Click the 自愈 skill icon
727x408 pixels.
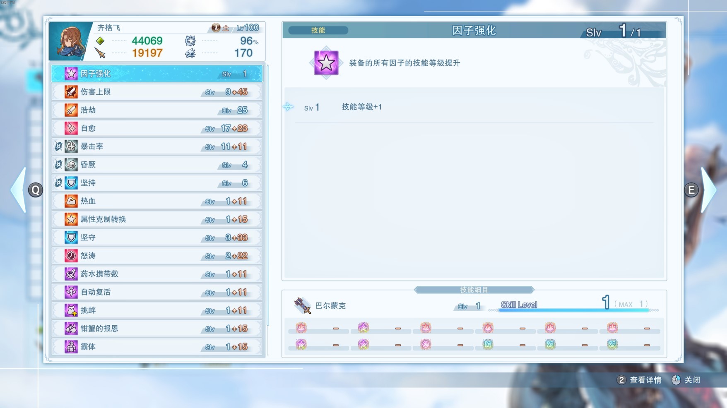point(71,128)
